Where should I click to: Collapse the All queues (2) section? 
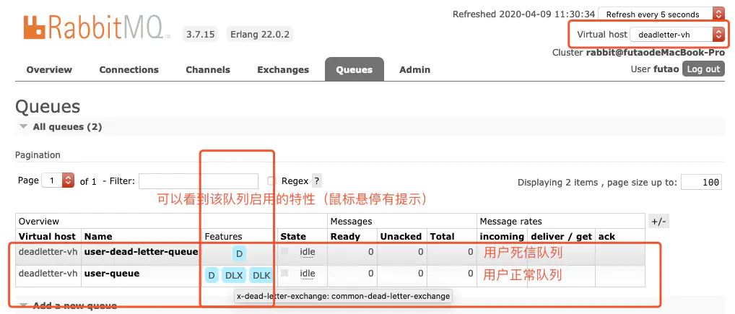(61, 127)
